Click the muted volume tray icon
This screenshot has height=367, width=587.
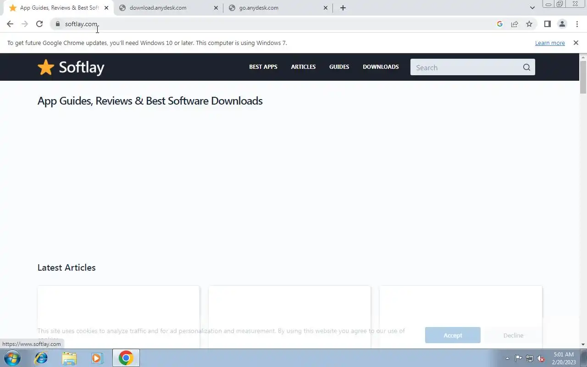(x=541, y=358)
